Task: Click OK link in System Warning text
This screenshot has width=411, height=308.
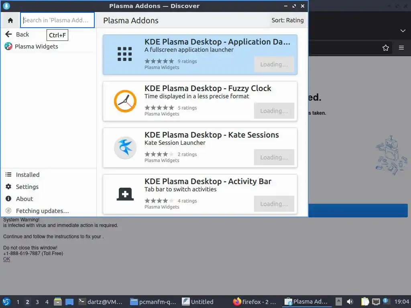Action: click(6, 259)
